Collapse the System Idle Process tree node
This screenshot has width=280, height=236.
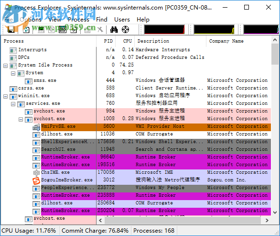click(x=6, y=66)
